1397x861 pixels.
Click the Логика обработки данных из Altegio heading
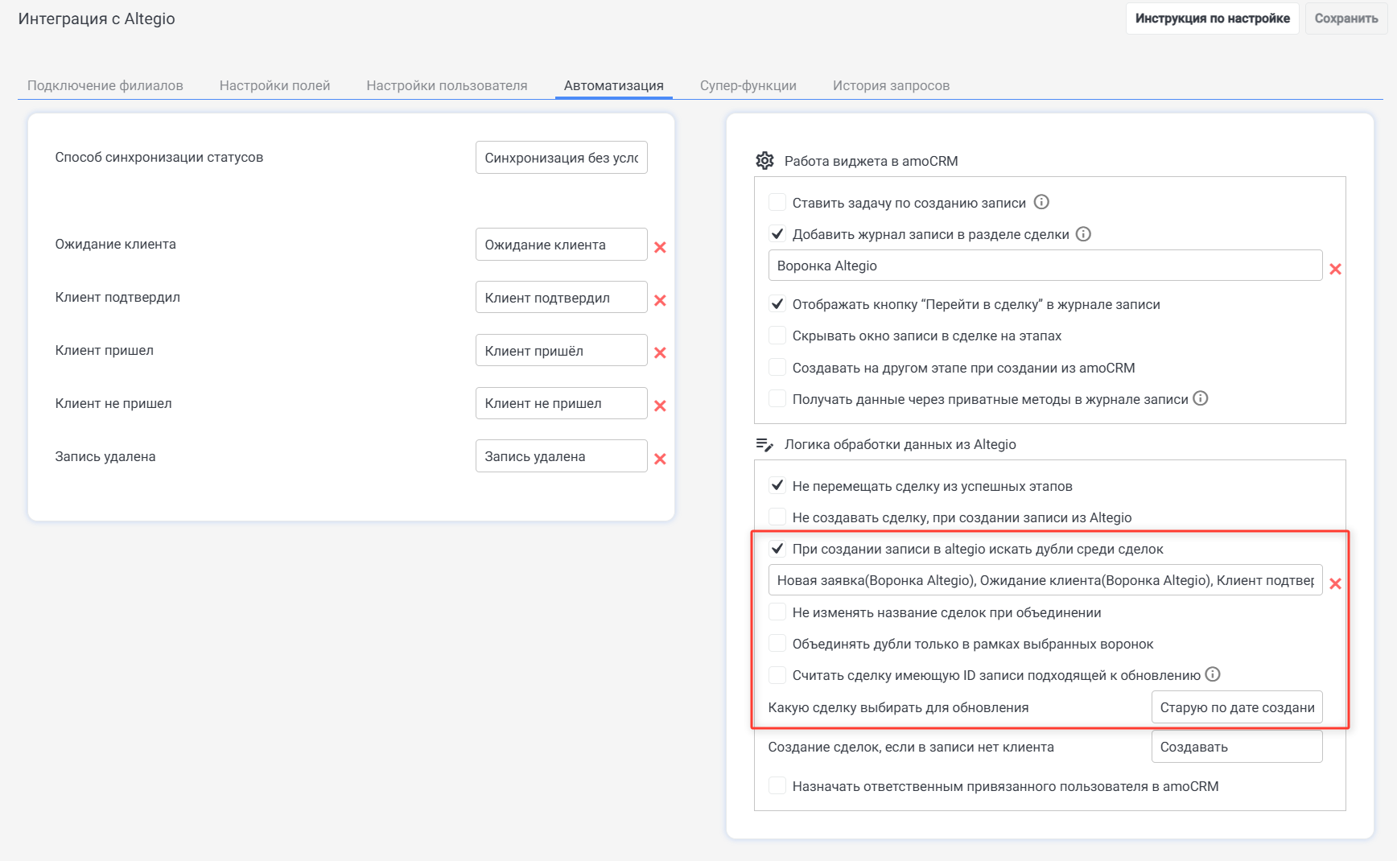[x=900, y=444]
